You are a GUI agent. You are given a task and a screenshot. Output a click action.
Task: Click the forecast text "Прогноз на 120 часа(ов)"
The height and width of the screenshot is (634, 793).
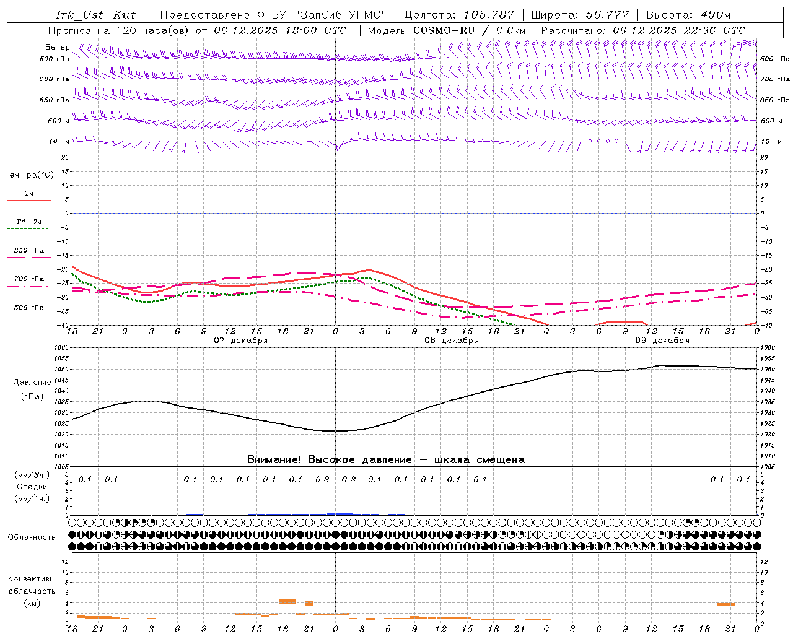(120, 30)
